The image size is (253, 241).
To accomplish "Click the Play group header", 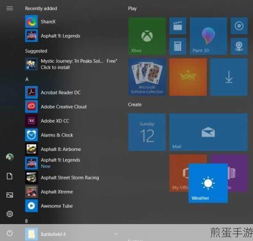I will (x=132, y=8).
